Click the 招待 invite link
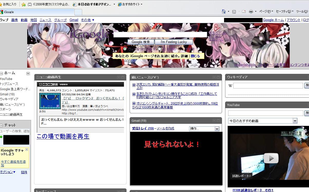Viewport: 309px width, 192px height. click(24, 172)
